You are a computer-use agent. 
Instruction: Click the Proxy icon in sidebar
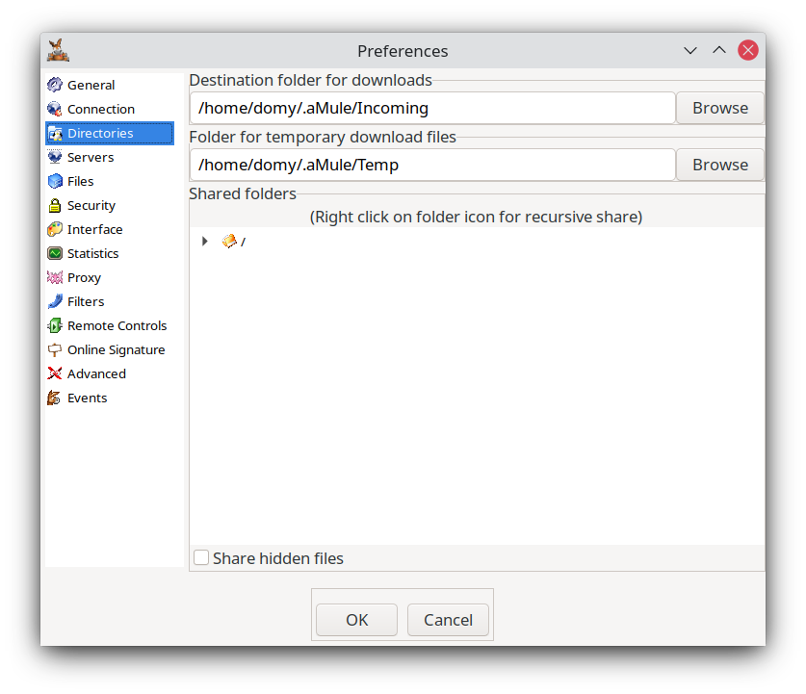(55, 277)
